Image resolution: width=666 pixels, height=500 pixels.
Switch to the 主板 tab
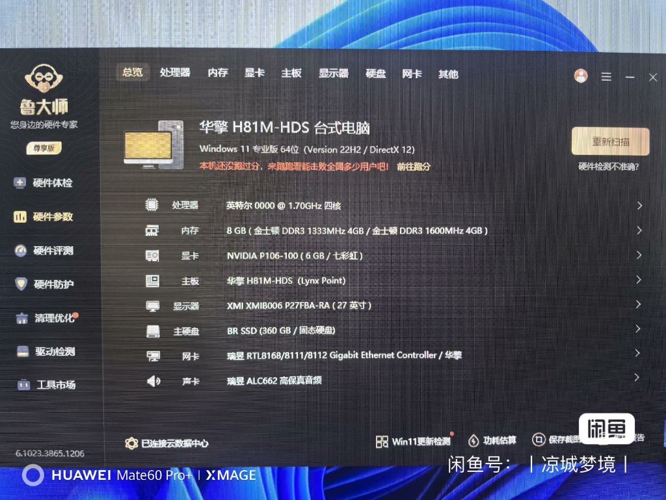tap(291, 74)
